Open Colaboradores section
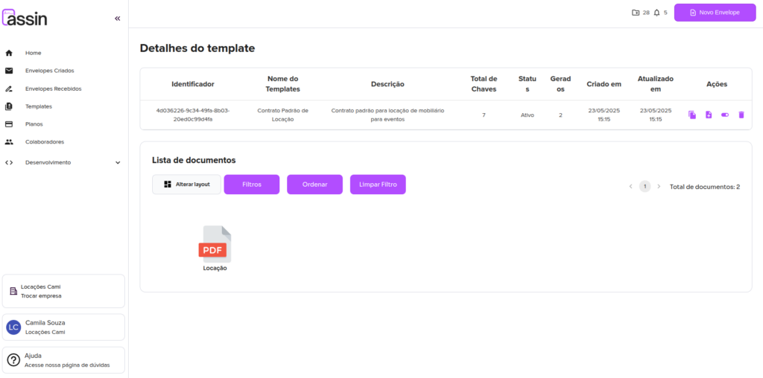Screen dimensions: 763x378 tap(45, 142)
